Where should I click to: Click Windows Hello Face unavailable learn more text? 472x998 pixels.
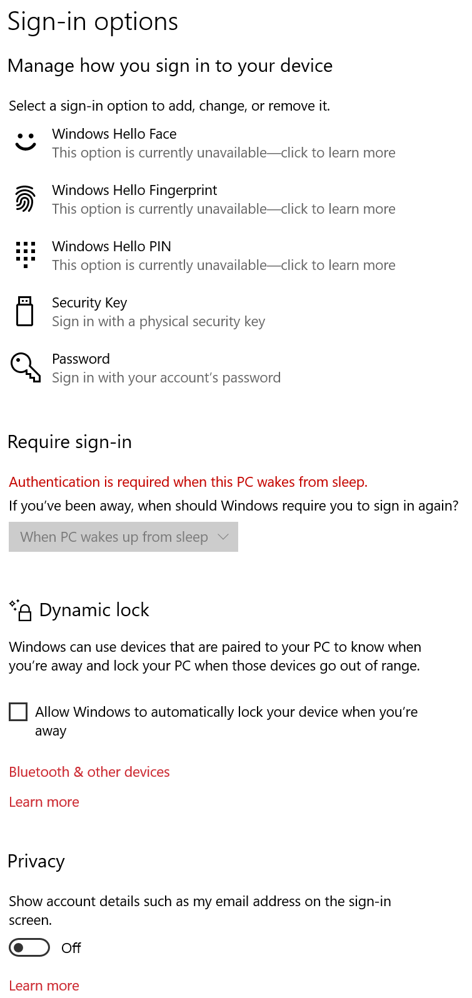(224, 152)
